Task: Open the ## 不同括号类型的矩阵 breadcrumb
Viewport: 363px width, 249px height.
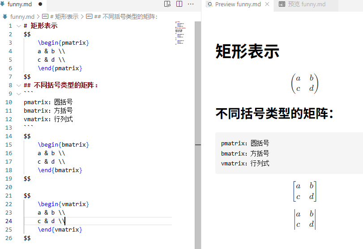Action: pyautogui.click(x=126, y=17)
